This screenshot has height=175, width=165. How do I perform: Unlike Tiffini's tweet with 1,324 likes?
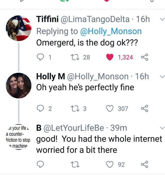[110, 57]
